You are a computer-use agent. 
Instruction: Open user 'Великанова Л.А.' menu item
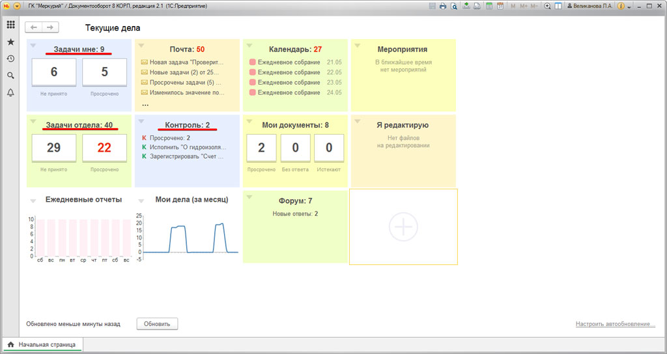pyautogui.click(x=590, y=6)
